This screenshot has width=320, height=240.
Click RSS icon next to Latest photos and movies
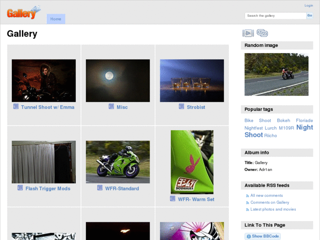pos(247,210)
